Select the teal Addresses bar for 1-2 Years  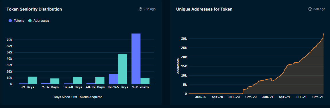tap(145, 81)
